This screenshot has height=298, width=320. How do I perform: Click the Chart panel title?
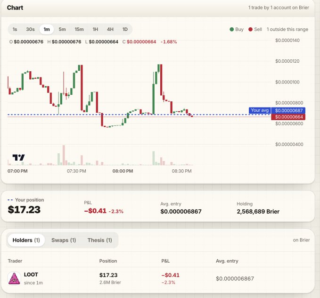(15, 8)
